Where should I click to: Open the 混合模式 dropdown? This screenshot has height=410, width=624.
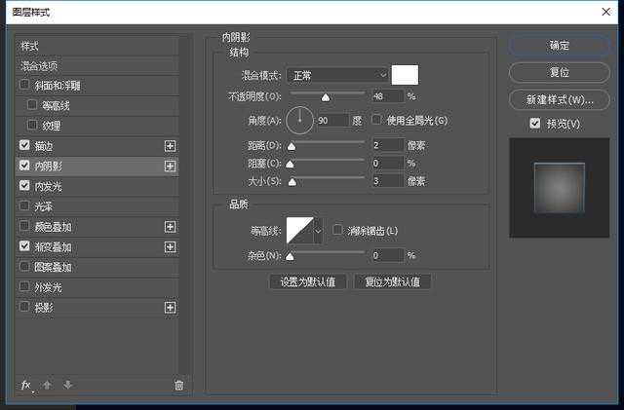(x=337, y=75)
